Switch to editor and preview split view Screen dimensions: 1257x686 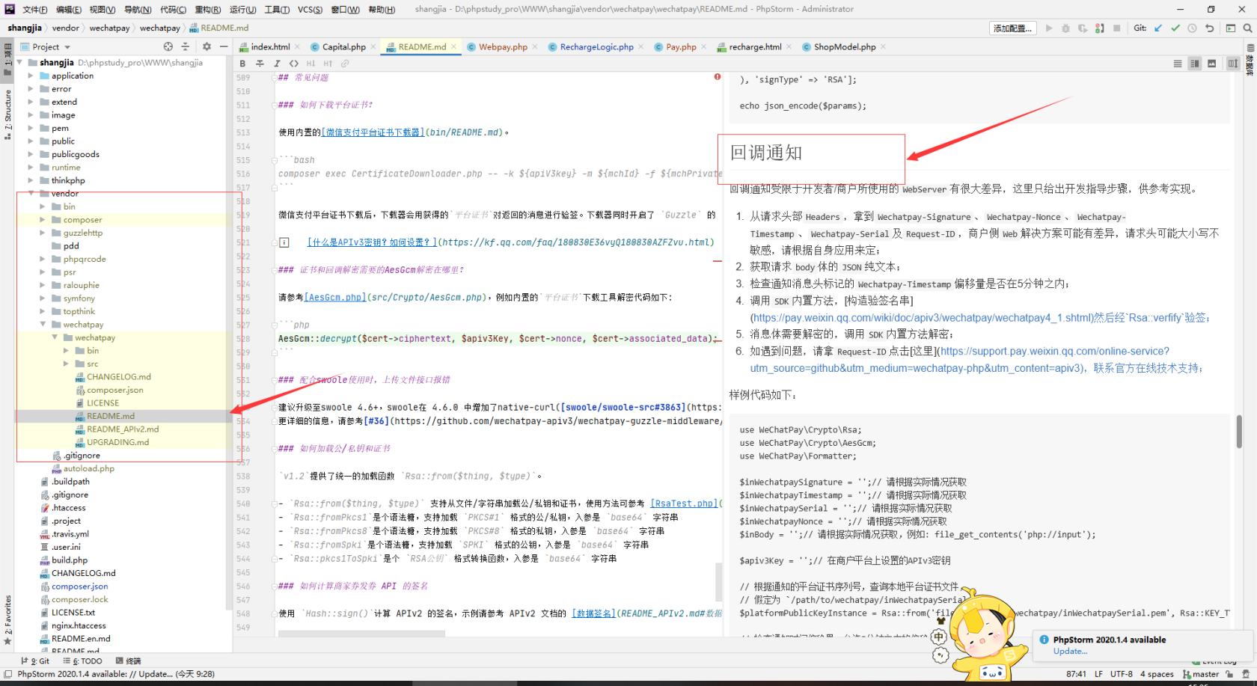tap(1195, 64)
